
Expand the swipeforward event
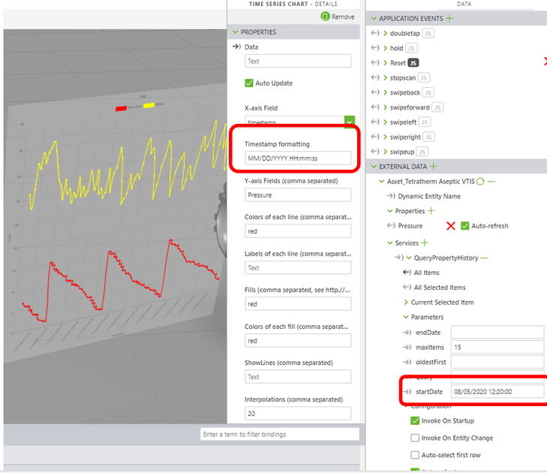pos(385,107)
